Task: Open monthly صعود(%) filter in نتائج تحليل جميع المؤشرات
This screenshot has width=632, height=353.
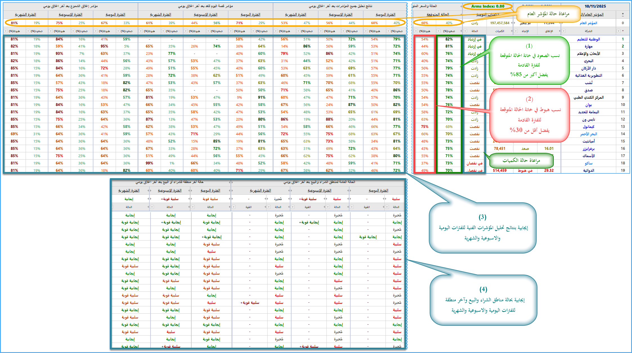Action: coord(298,31)
